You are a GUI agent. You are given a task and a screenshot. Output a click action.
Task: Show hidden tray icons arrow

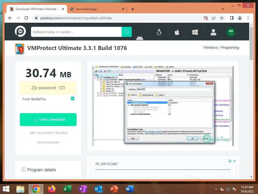(x=216, y=189)
